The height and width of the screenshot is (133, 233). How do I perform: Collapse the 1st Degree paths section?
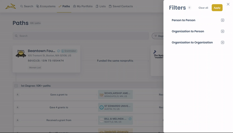(16, 86)
